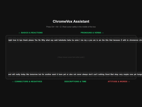Viewport: 142px width, 107px height.
Task: Click the 'but' word button
Action: (40, 74)
